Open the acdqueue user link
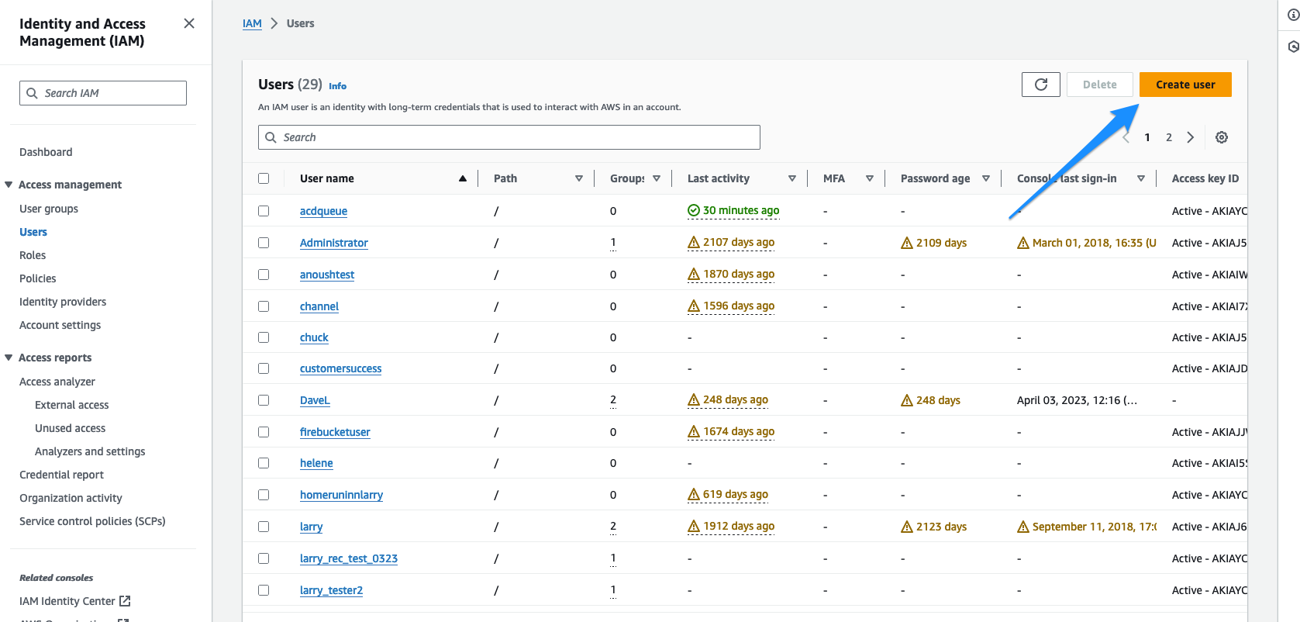 coord(323,211)
